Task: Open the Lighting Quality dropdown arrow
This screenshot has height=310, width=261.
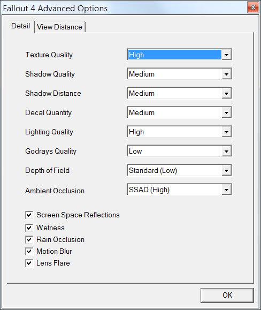Action: click(226, 132)
